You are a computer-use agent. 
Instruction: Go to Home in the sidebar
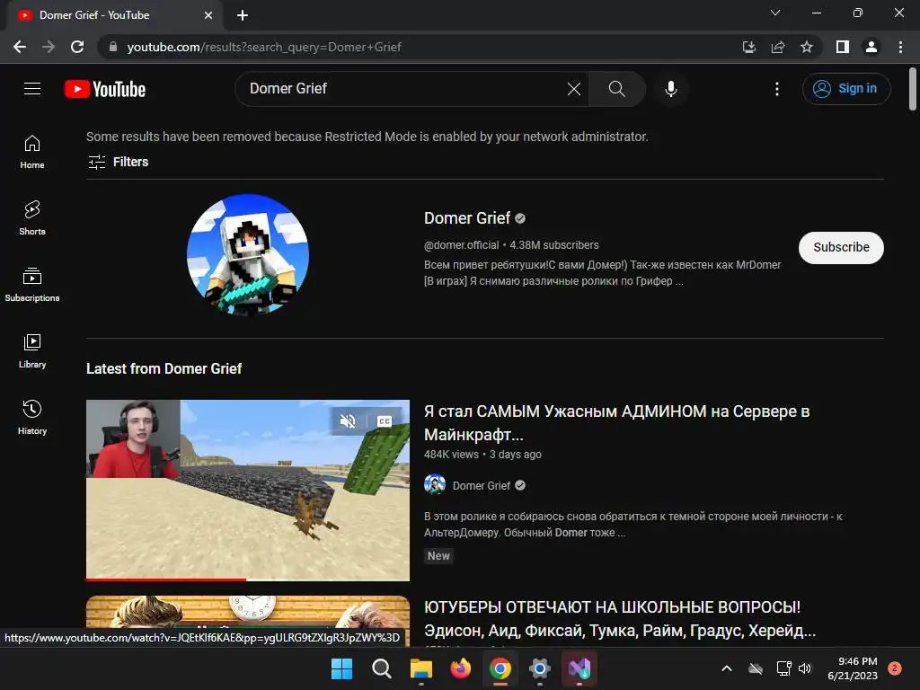[x=32, y=152]
